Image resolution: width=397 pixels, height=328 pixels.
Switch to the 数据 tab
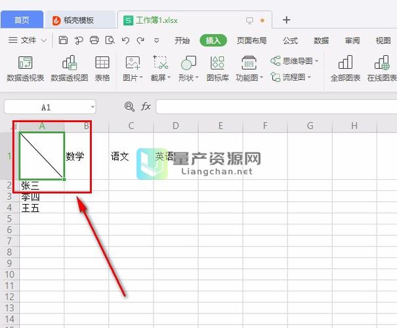coord(322,41)
